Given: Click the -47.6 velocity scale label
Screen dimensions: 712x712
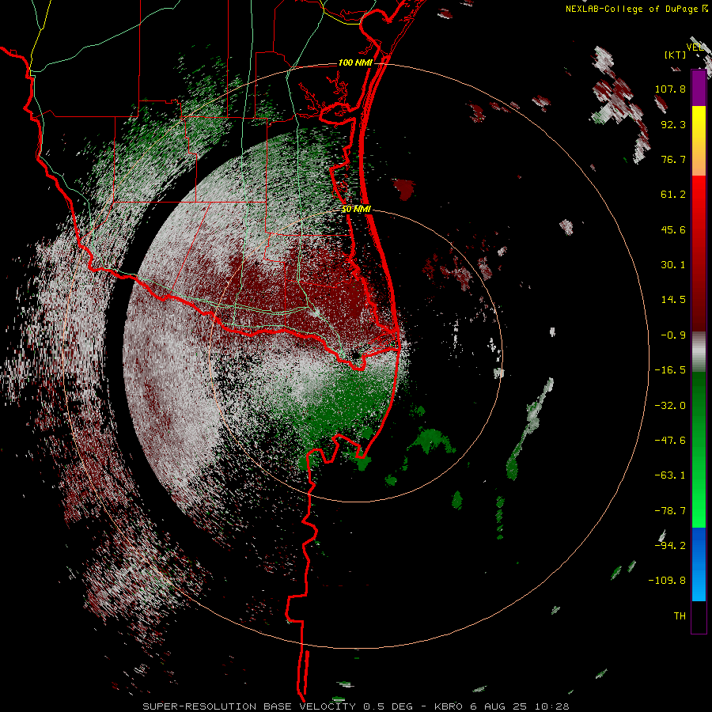Looking at the screenshot, I should click(670, 441).
